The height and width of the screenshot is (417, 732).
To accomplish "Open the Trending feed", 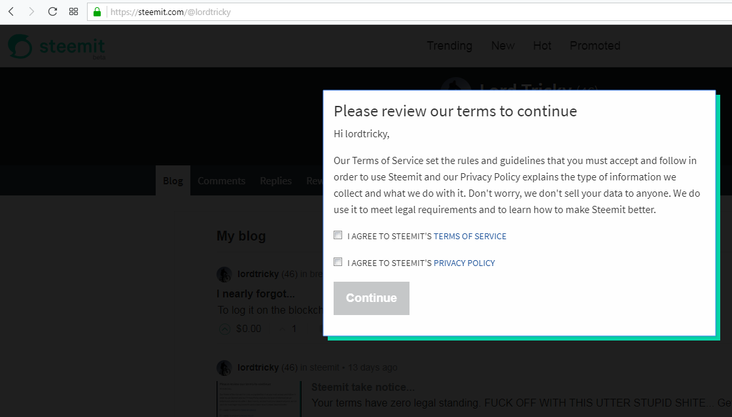I will [x=449, y=46].
